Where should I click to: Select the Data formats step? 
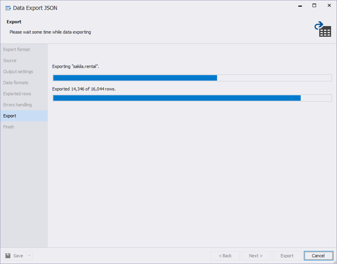pos(16,83)
